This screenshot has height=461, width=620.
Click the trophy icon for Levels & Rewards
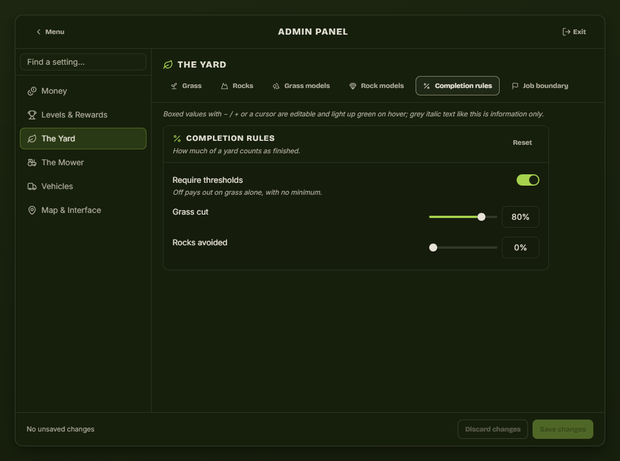[x=32, y=115]
